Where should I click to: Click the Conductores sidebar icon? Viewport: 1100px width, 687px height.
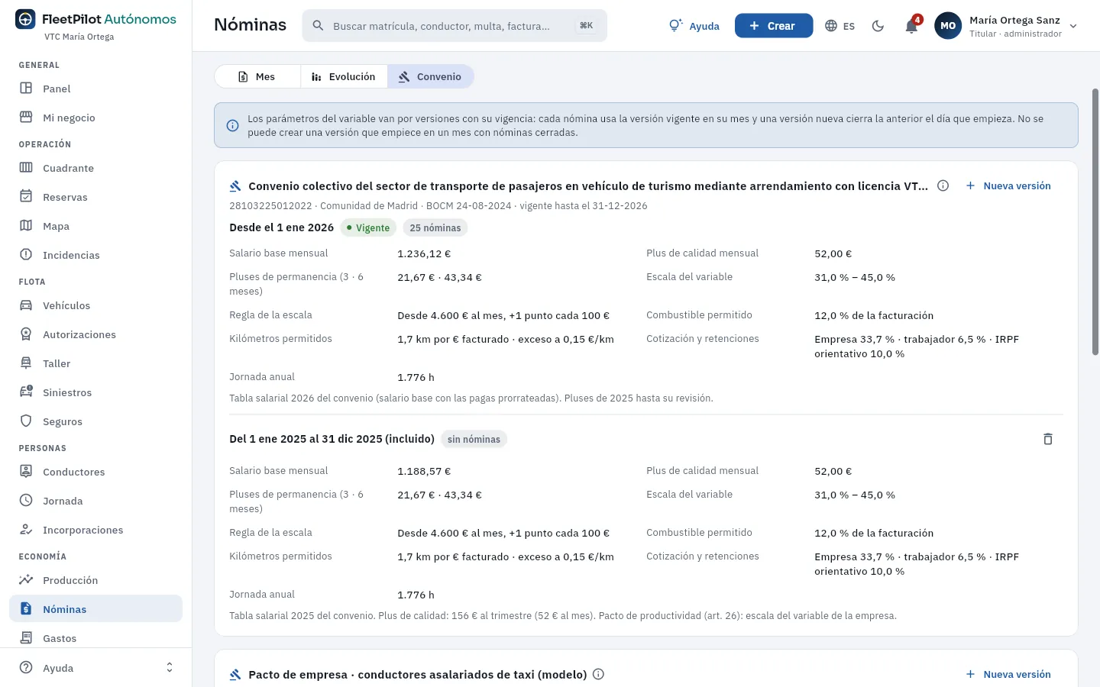(x=26, y=472)
